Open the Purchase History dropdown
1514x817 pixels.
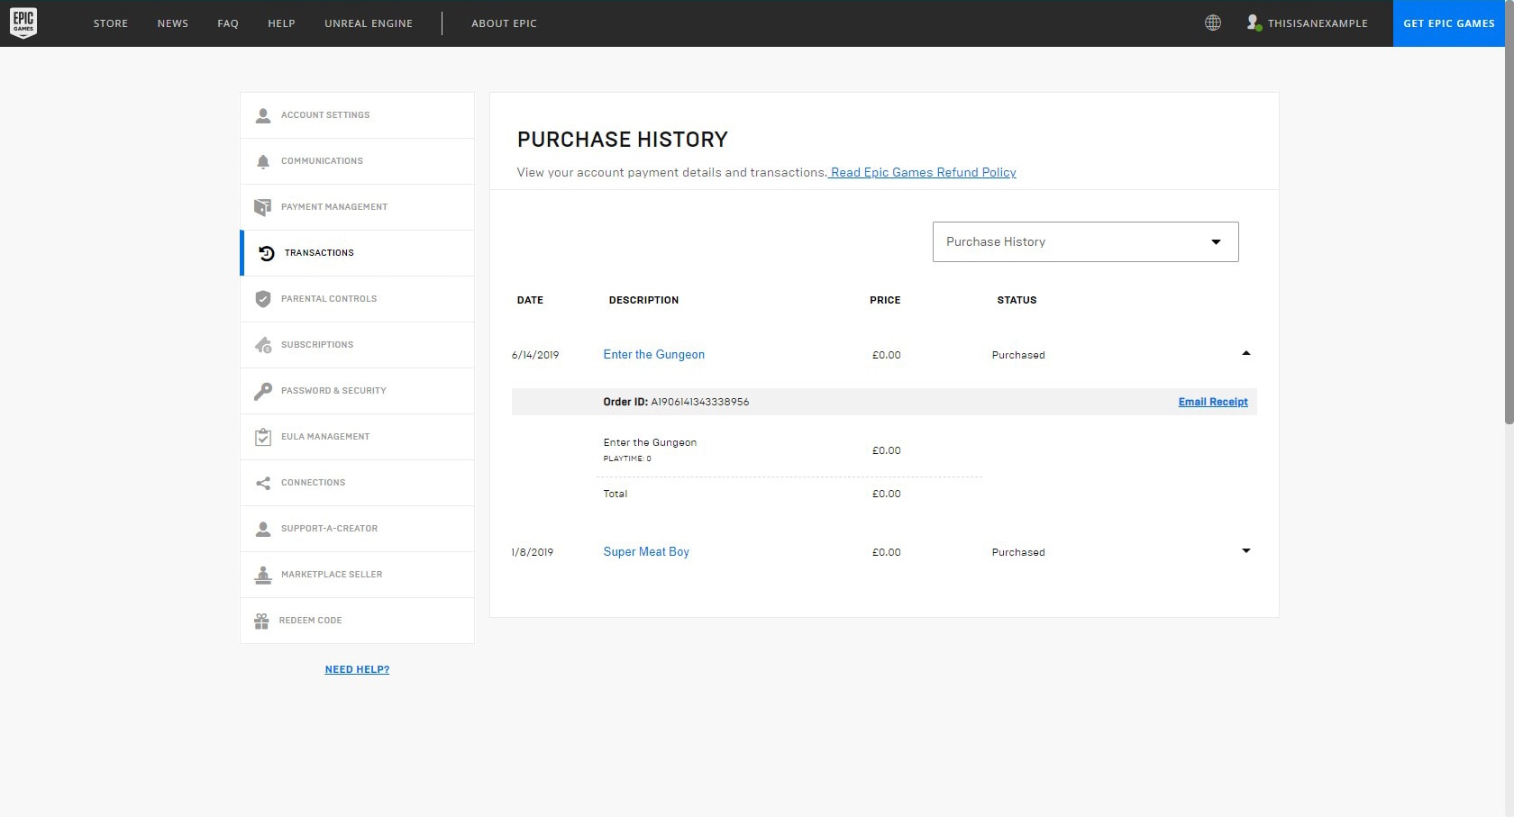pos(1085,241)
